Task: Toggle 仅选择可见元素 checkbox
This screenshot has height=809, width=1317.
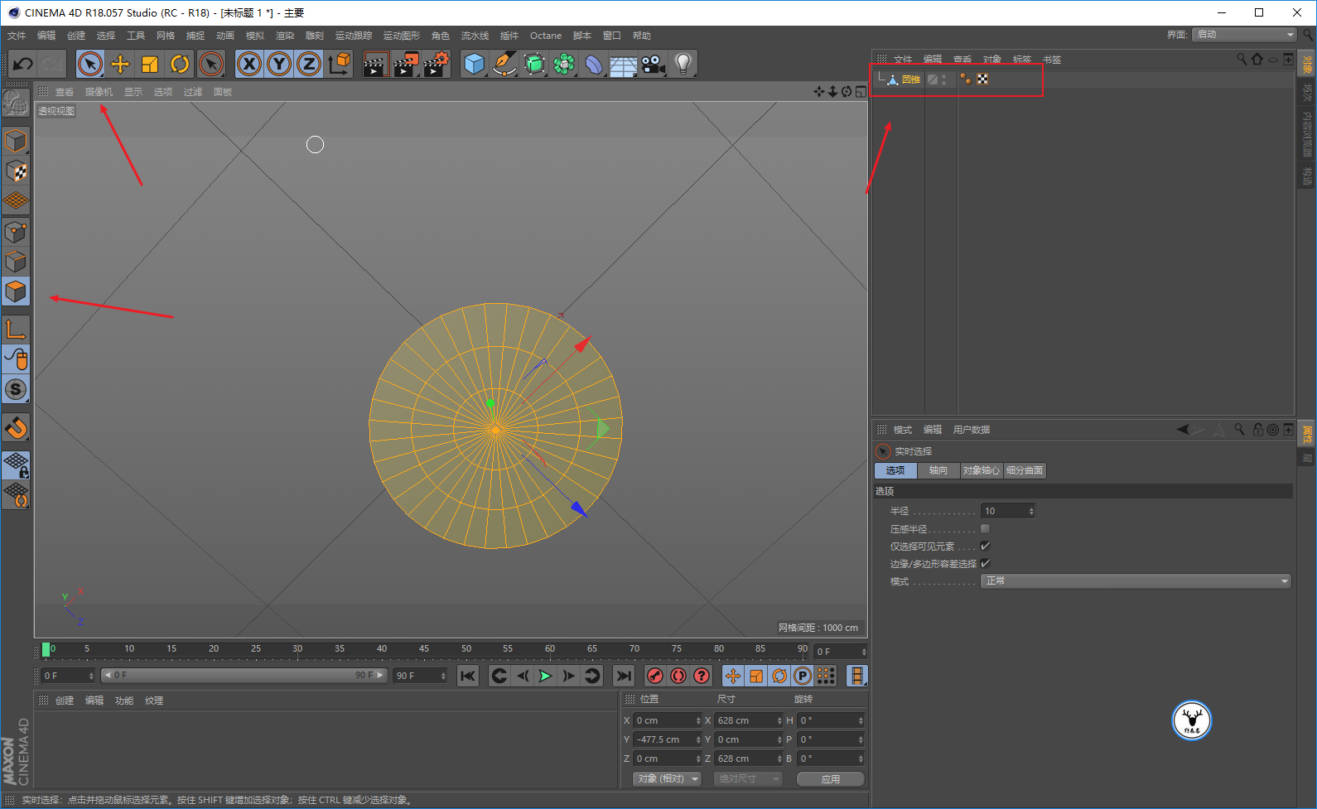Action: pos(985,546)
